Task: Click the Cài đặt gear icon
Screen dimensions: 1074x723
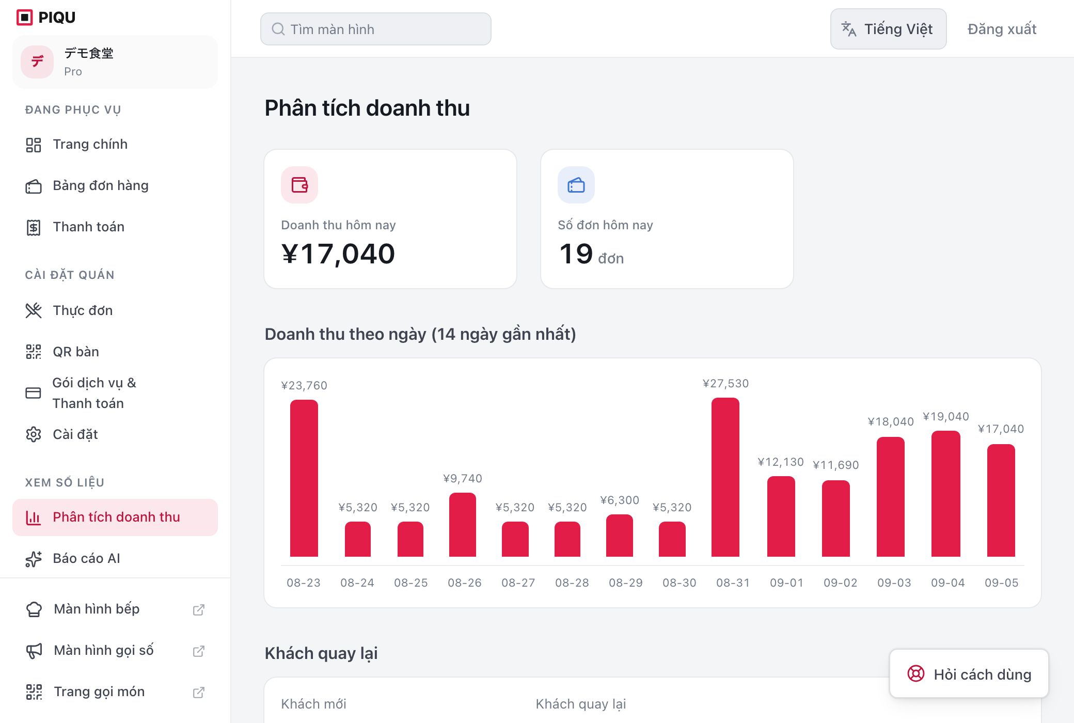Action: (x=34, y=434)
